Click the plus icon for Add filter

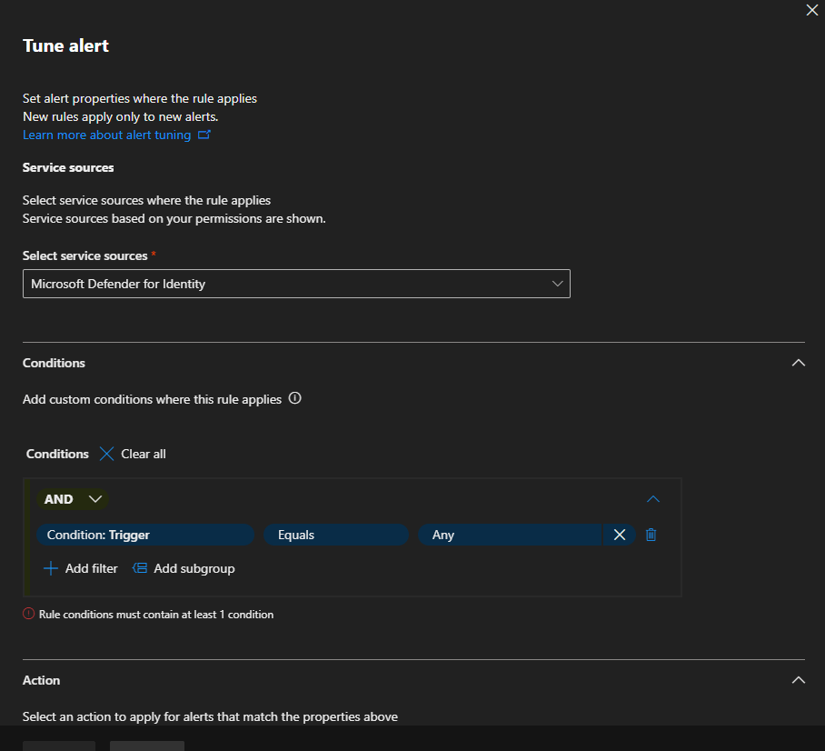[51, 568]
